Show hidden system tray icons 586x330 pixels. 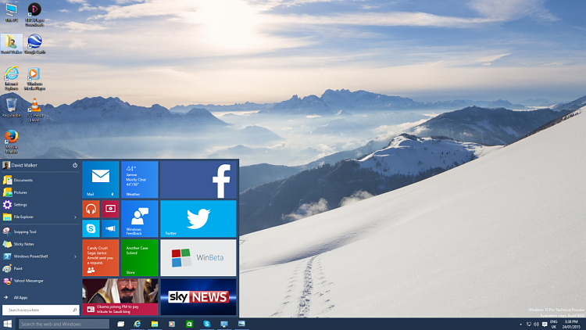[520, 325]
